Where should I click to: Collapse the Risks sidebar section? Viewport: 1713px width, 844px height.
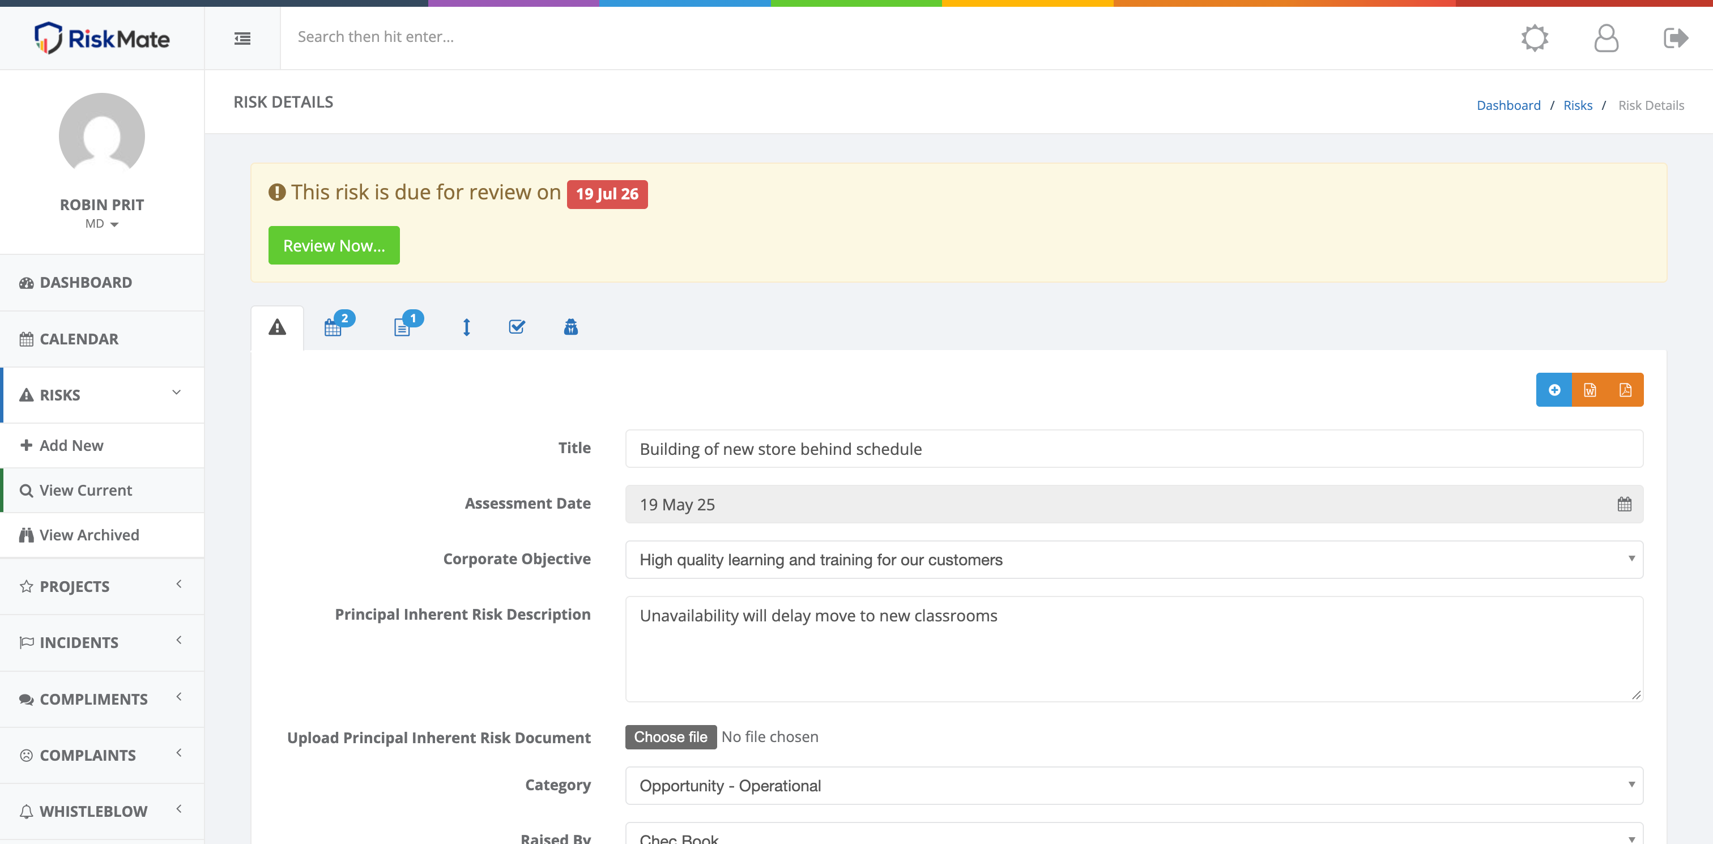pyautogui.click(x=102, y=395)
